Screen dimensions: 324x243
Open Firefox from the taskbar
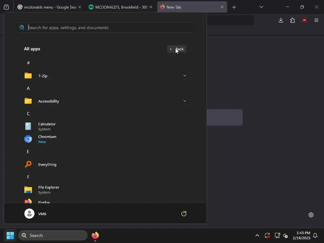pyautogui.click(x=95, y=235)
